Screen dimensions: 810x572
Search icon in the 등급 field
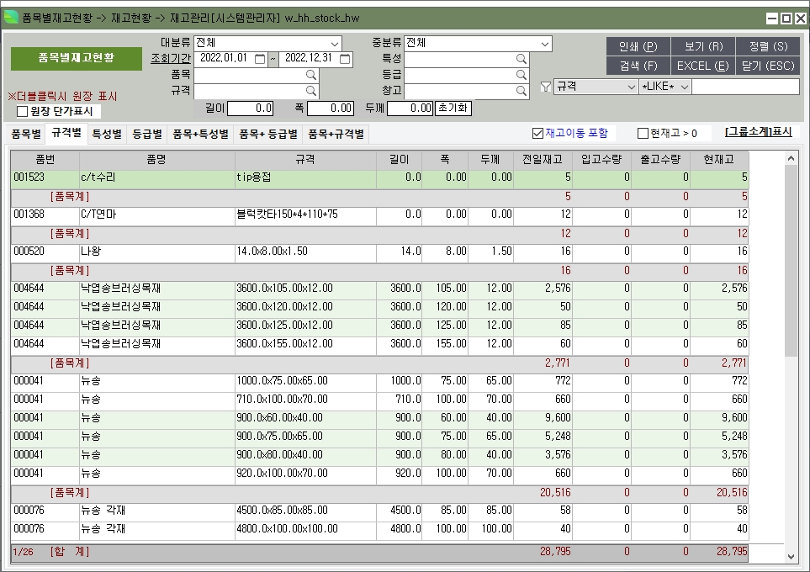pos(521,75)
